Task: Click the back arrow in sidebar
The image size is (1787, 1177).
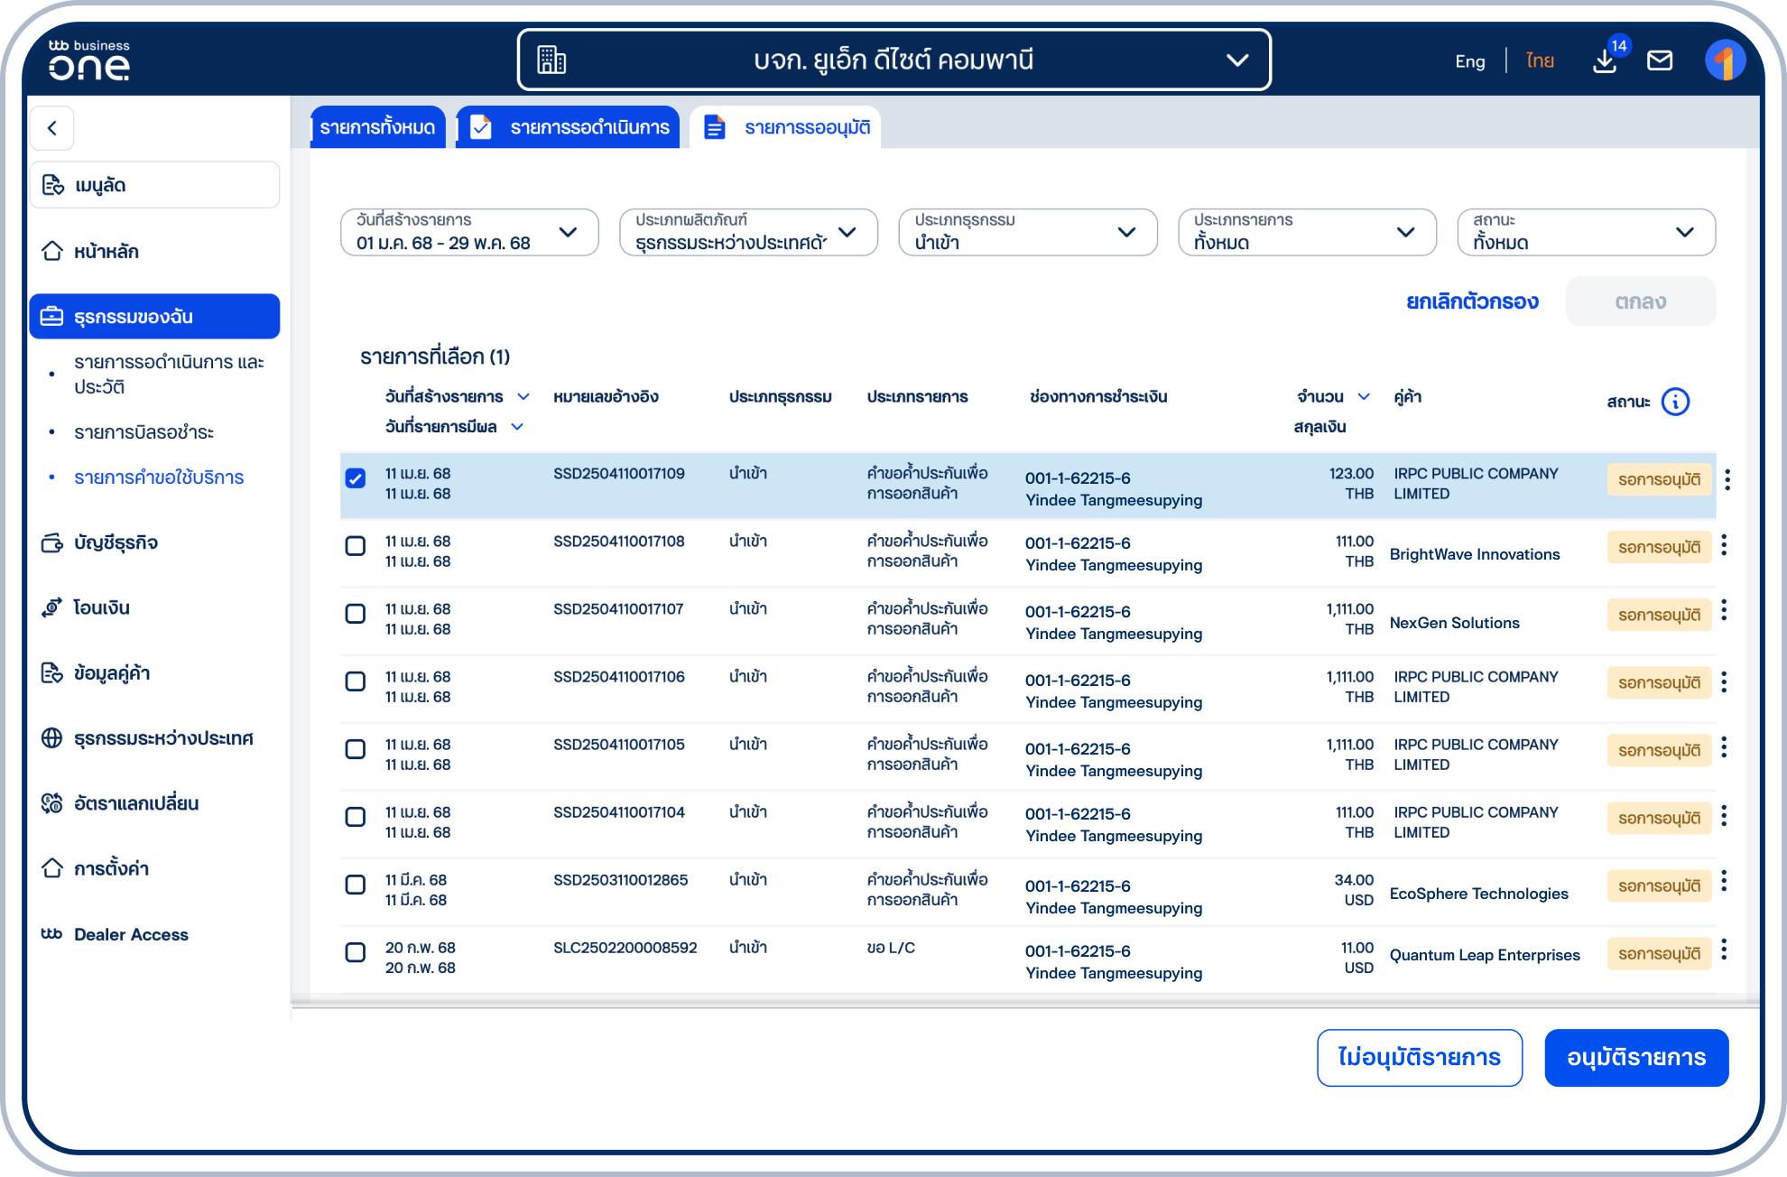Action: click(52, 128)
